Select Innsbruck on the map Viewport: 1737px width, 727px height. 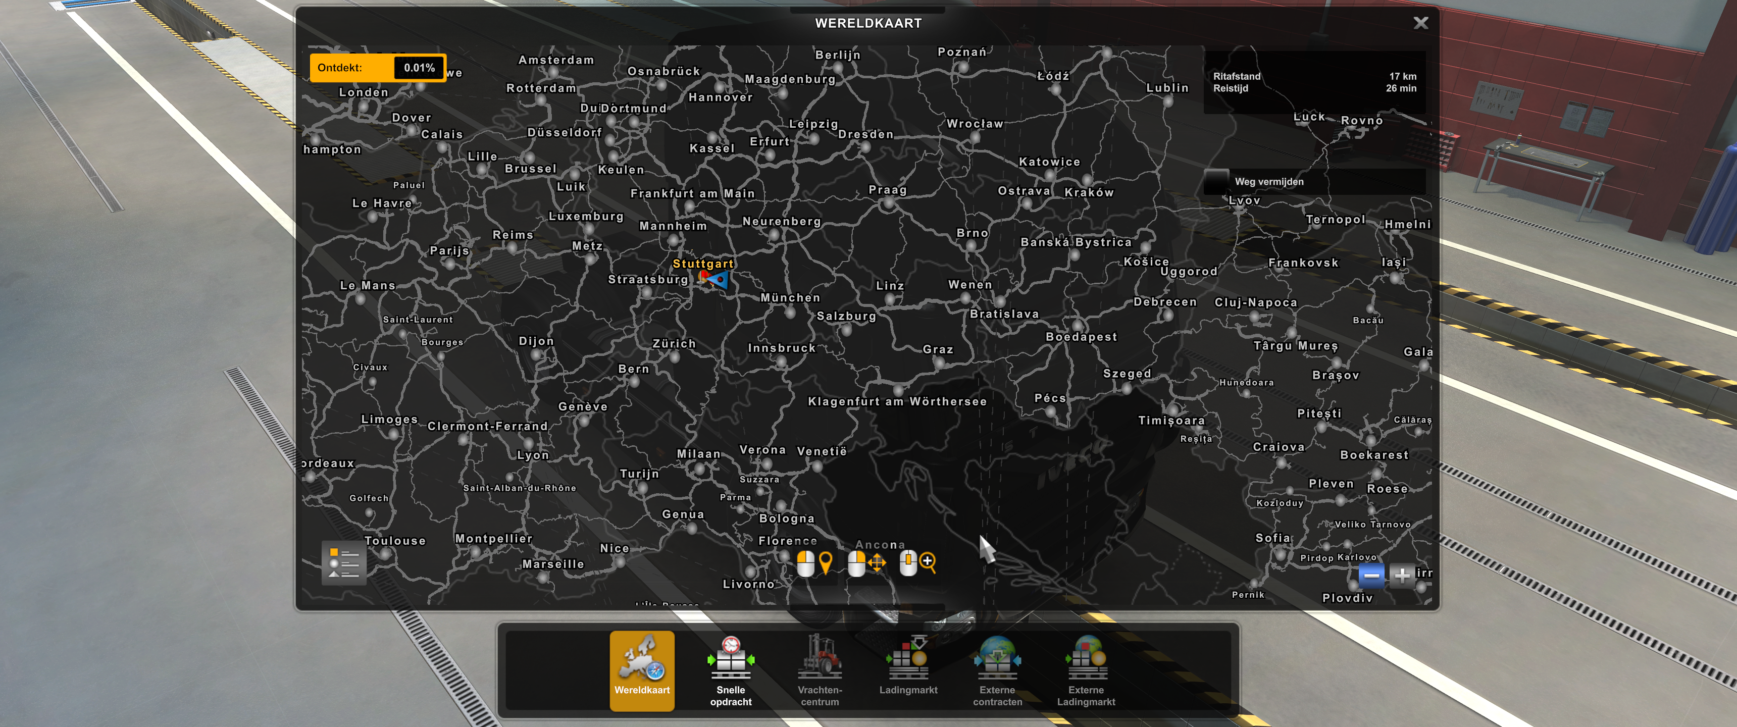coord(782,348)
